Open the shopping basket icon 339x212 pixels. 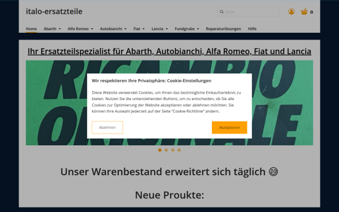click(x=304, y=12)
